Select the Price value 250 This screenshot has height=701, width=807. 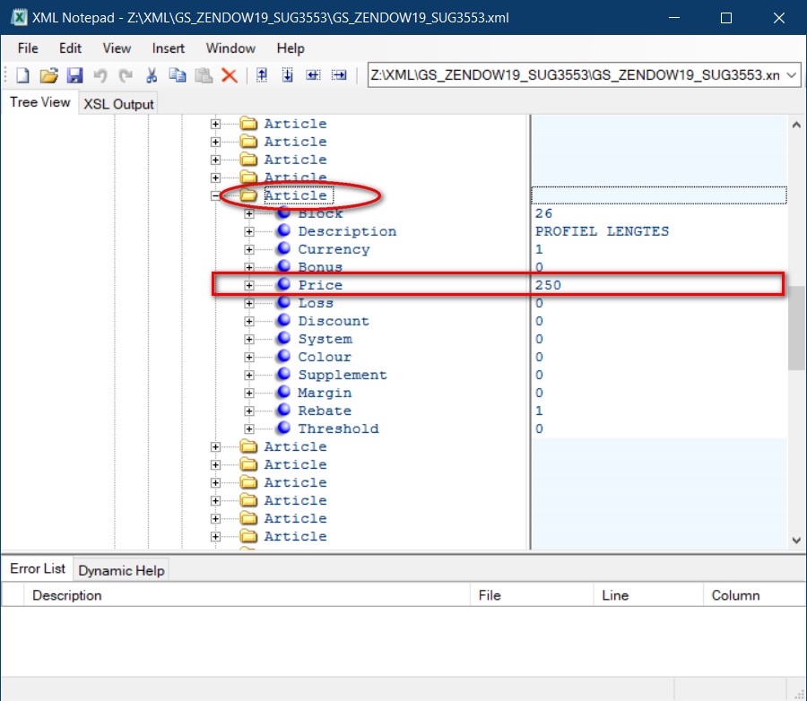tap(548, 285)
